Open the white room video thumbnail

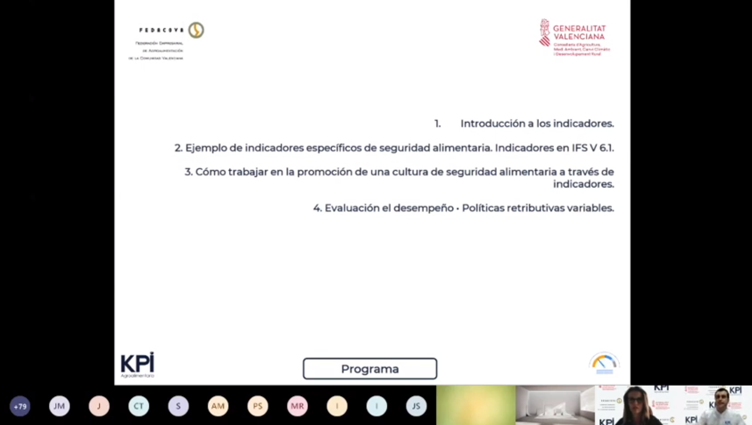(x=555, y=405)
